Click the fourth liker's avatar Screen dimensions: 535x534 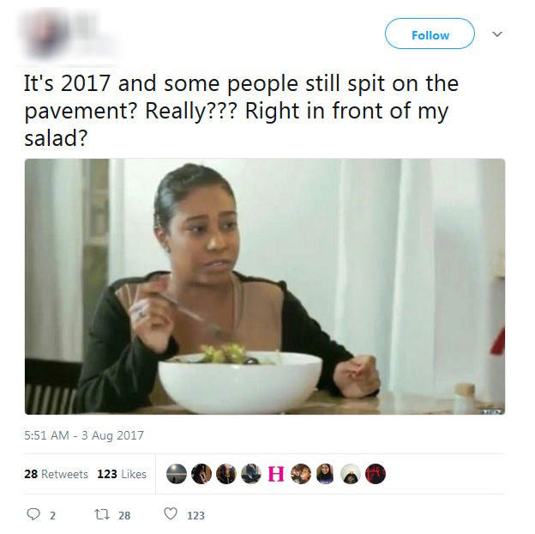[251, 474]
